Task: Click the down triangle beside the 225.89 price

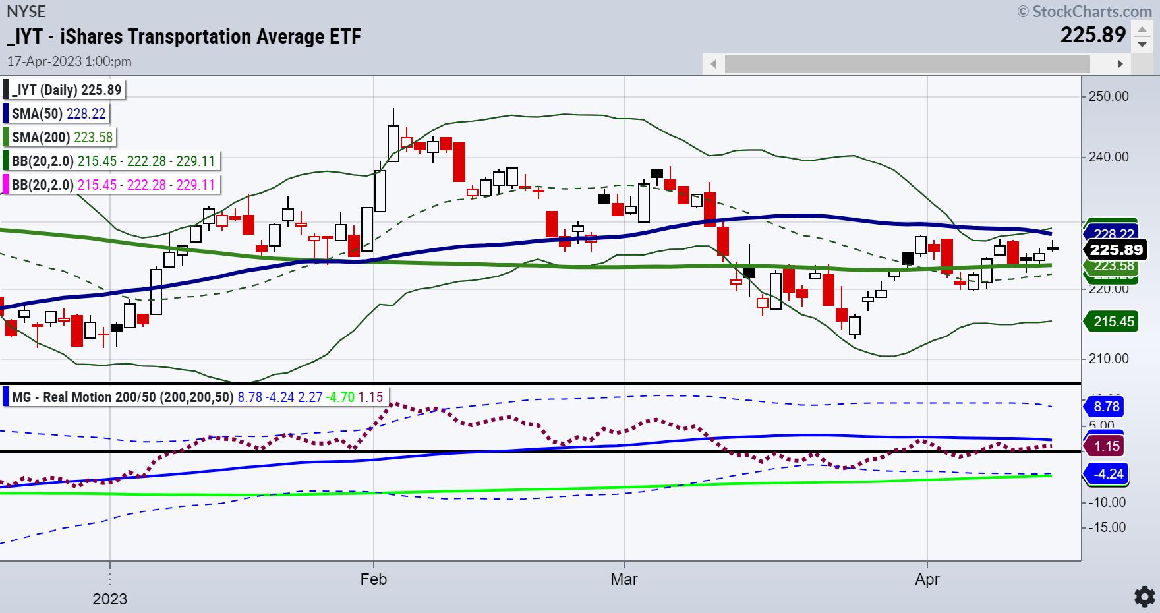Action: pos(1142,45)
